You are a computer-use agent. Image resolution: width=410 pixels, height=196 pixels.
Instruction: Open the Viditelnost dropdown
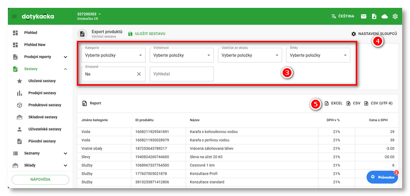[182, 55]
